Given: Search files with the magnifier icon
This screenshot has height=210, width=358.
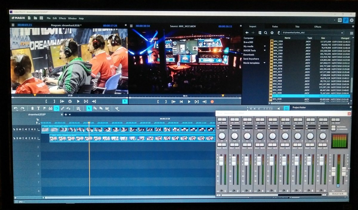Looking at the screenshot, I should (x=266, y=33).
